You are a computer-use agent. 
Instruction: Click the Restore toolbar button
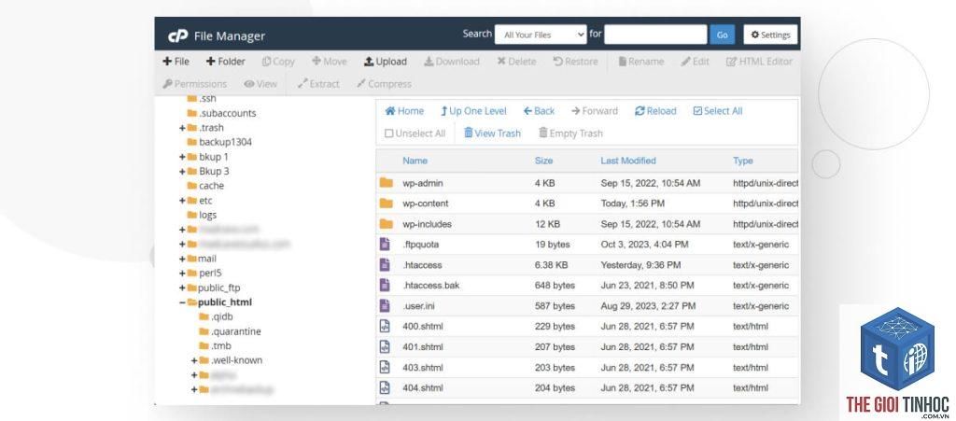[x=575, y=62]
